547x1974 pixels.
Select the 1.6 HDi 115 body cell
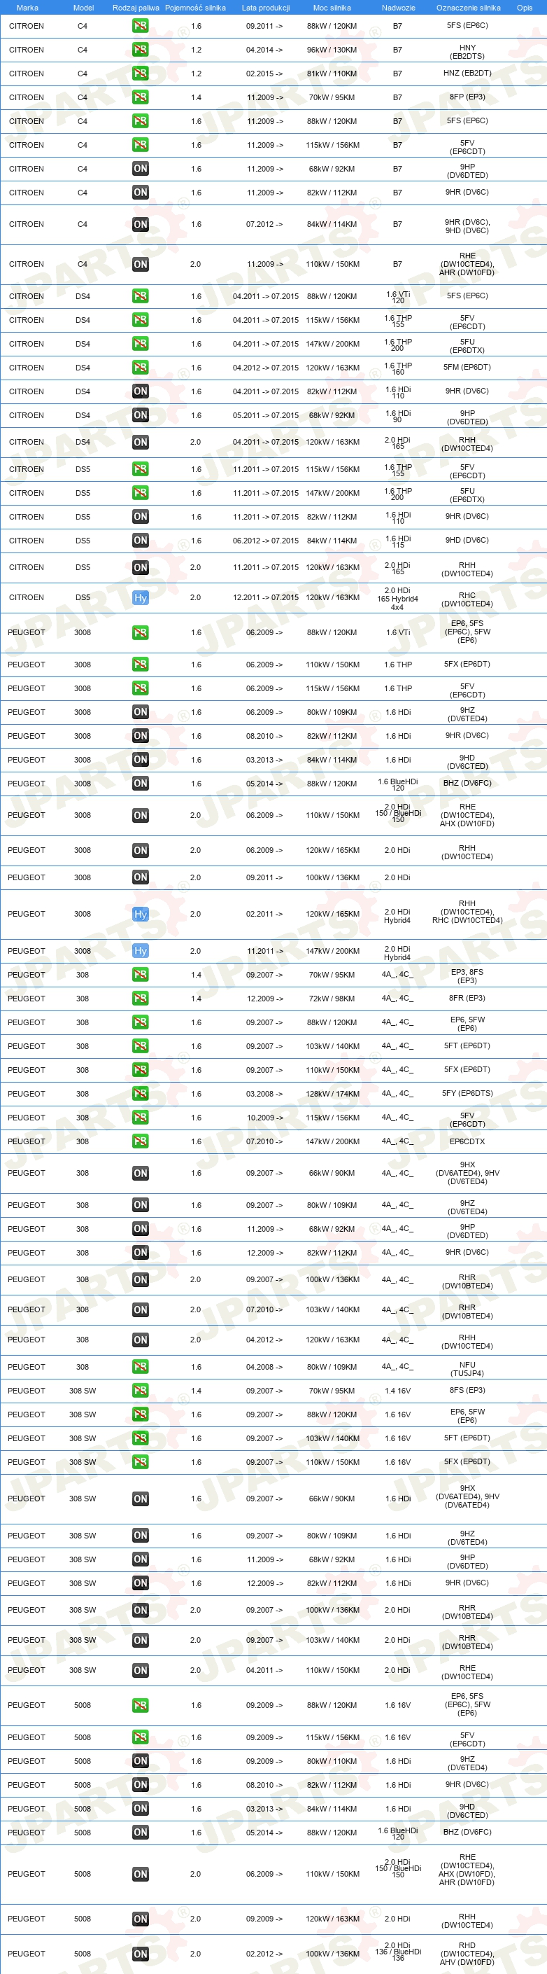point(398,541)
